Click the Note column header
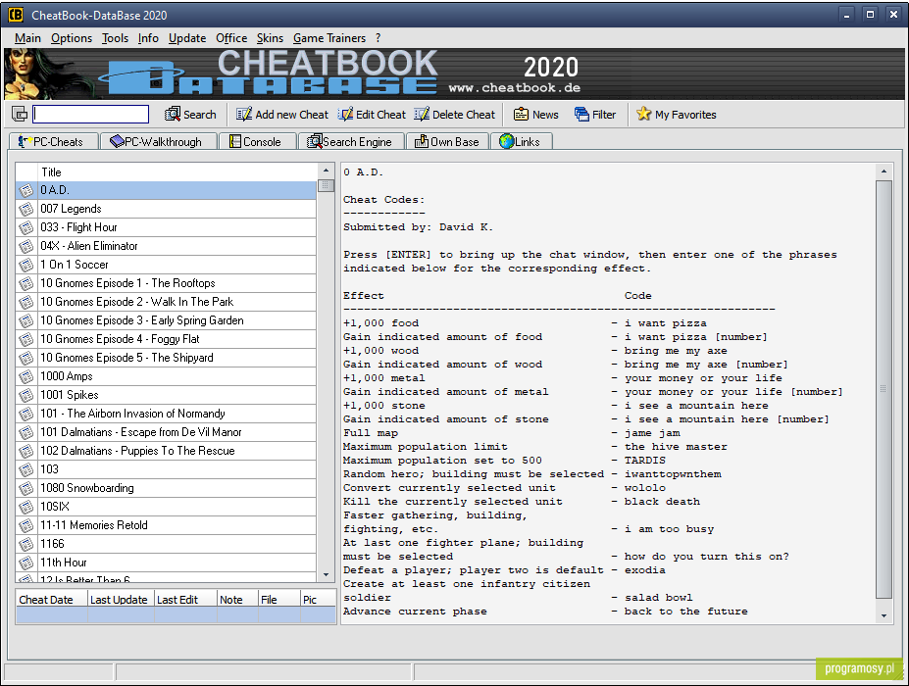This screenshot has height=686, width=909. point(237,600)
